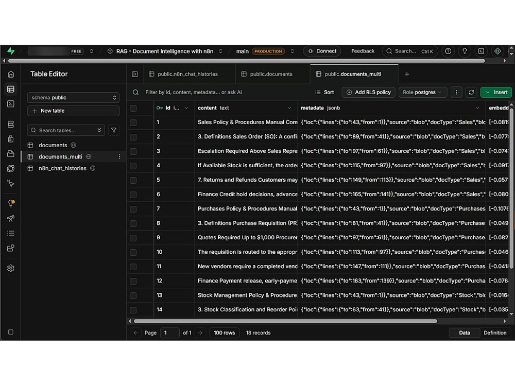Open the Authentication lock icon

(x=11, y=139)
